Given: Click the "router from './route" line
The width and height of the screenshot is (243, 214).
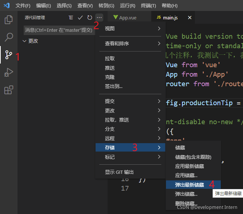Looking at the screenshot, I should (204, 84).
